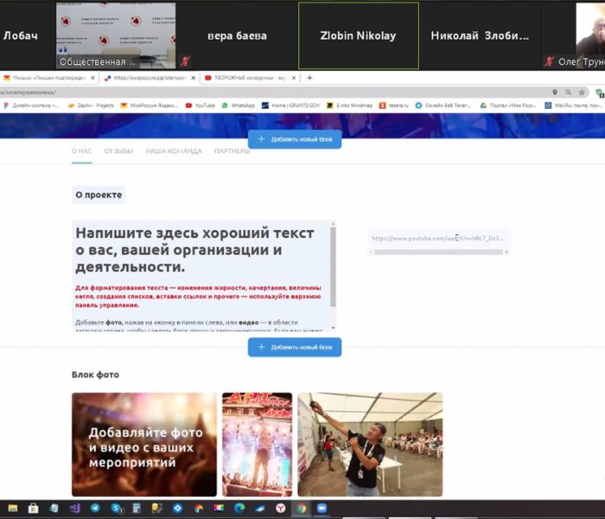Click lower Добавить новый блок button above Блок фото
Viewport: 605px width, 519px height.
click(x=295, y=347)
